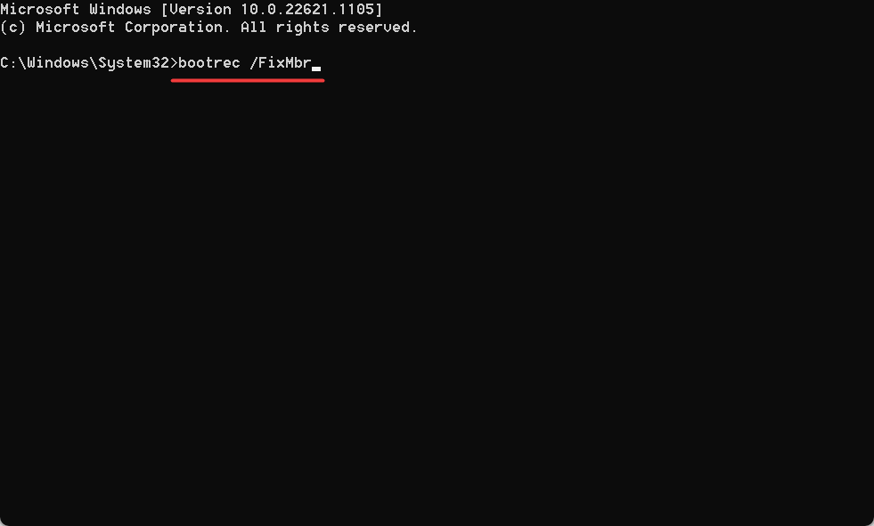This screenshot has height=526, width=874.
Task: Click the Windows folder name in prompt path
Action: point(57,63)
